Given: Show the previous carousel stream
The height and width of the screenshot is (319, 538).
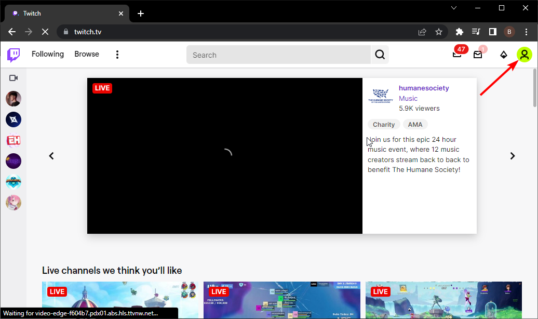Looking at the screenshot, I should pyautogui.click(x=51, y=155).
